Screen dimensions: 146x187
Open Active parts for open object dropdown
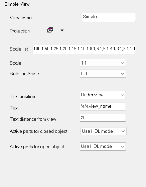tap(103, 147)
